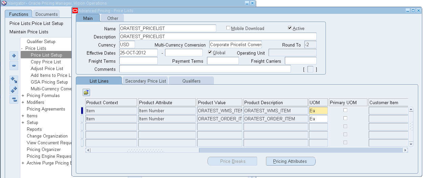This screenshot has height=178, width=425.
Task: Click the Name field with ORATEST_PRICELIST
Action: click(x=167, y=28)
